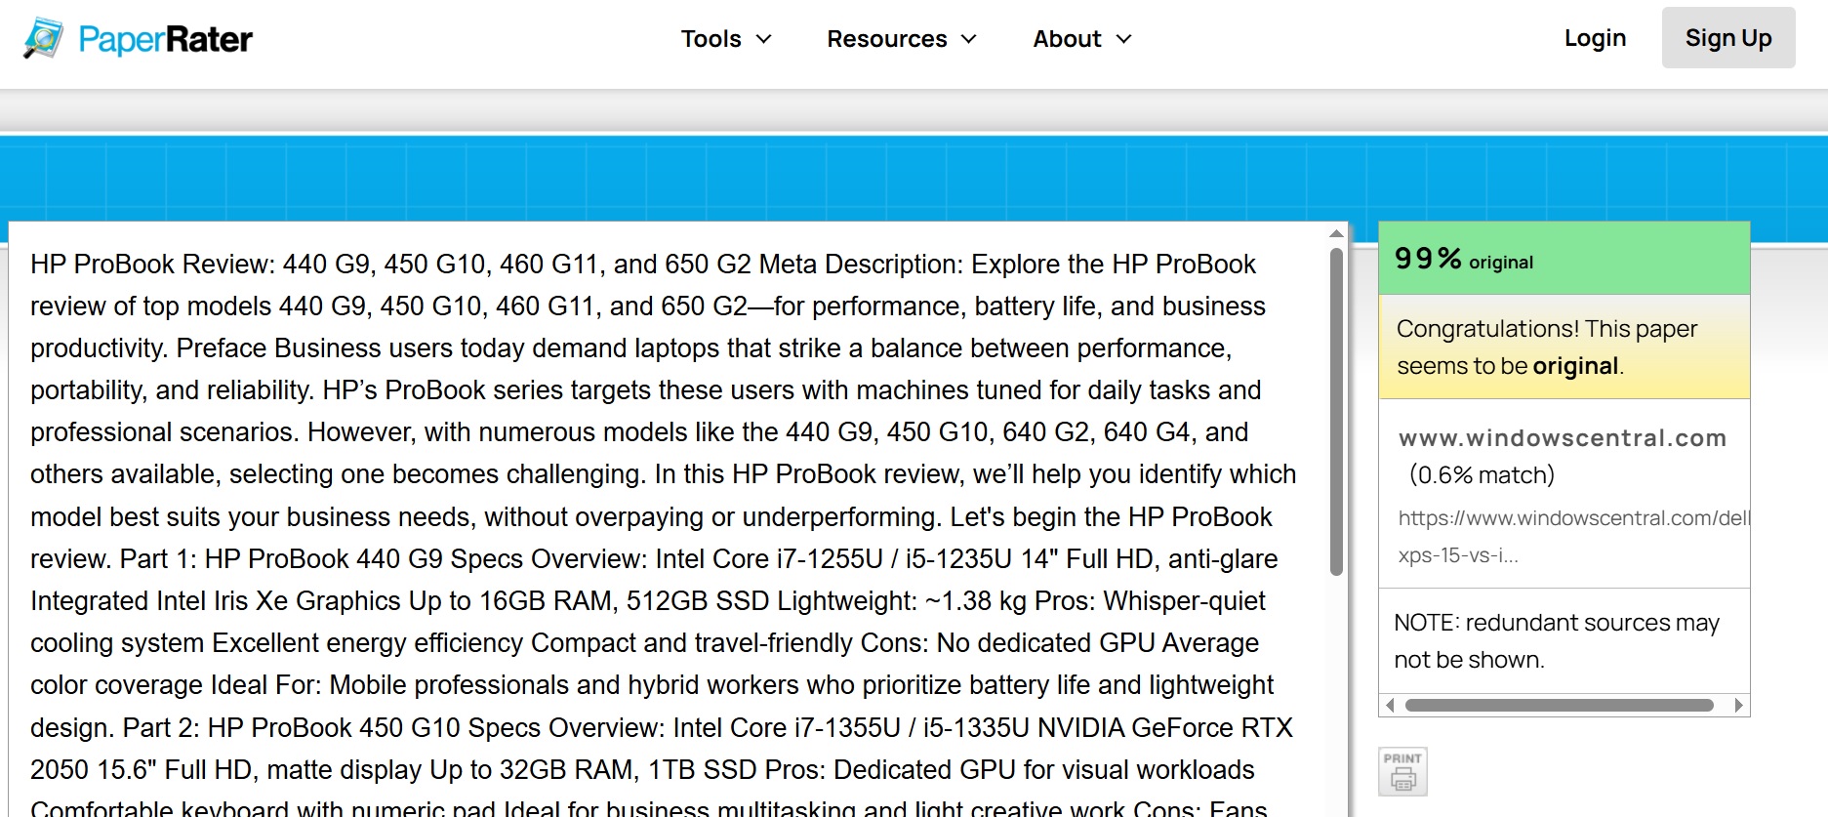
Task: Click the sources panel scroll right arrow
Action: [x=1738, y=705]
